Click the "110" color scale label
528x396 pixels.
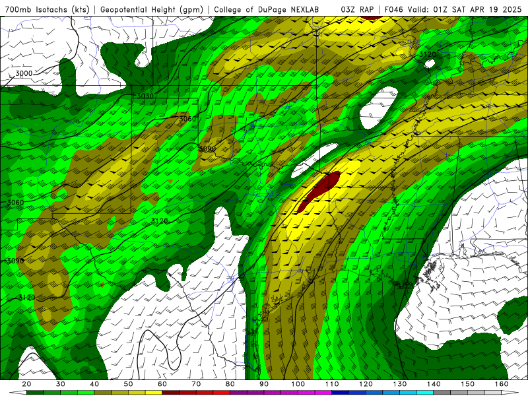332,384
